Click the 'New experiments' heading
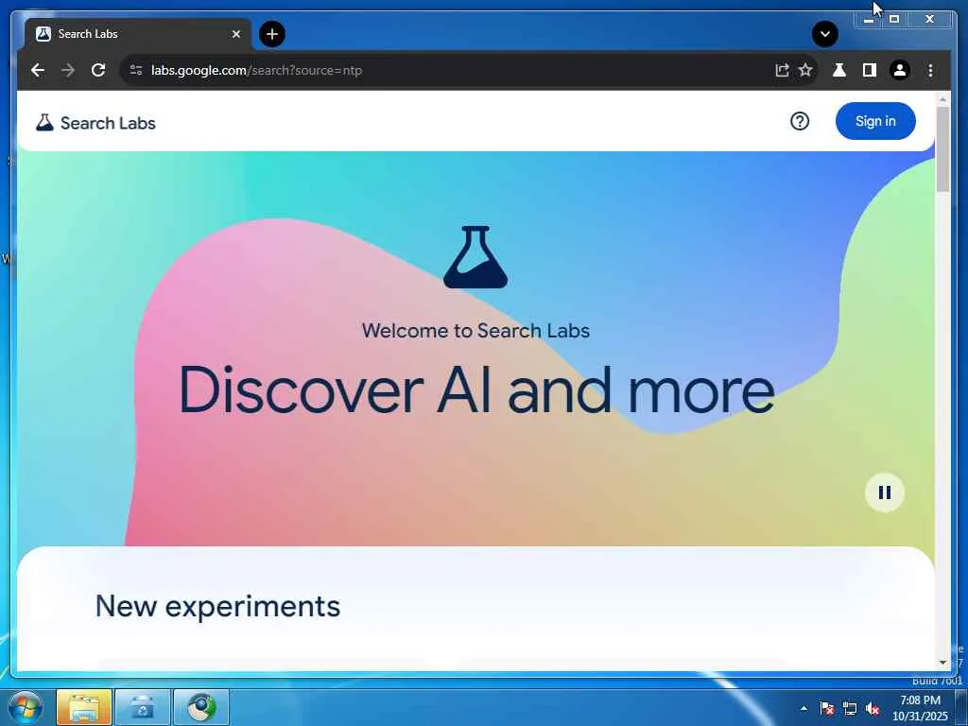968x726 pixels. 217,606
